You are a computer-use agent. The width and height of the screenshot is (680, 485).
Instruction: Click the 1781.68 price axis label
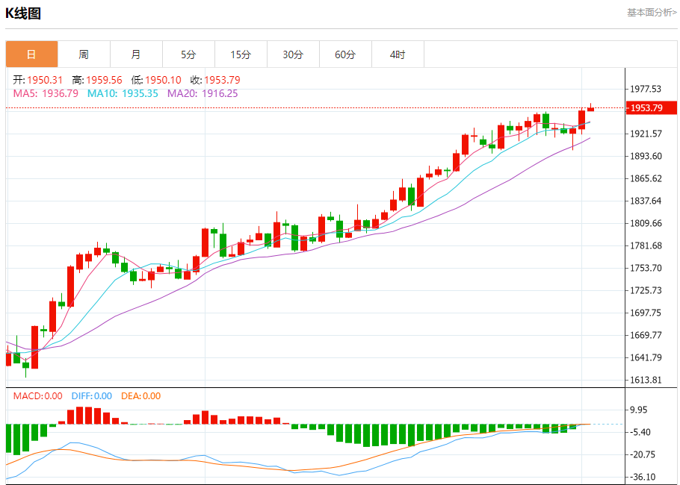click(646, 245)
